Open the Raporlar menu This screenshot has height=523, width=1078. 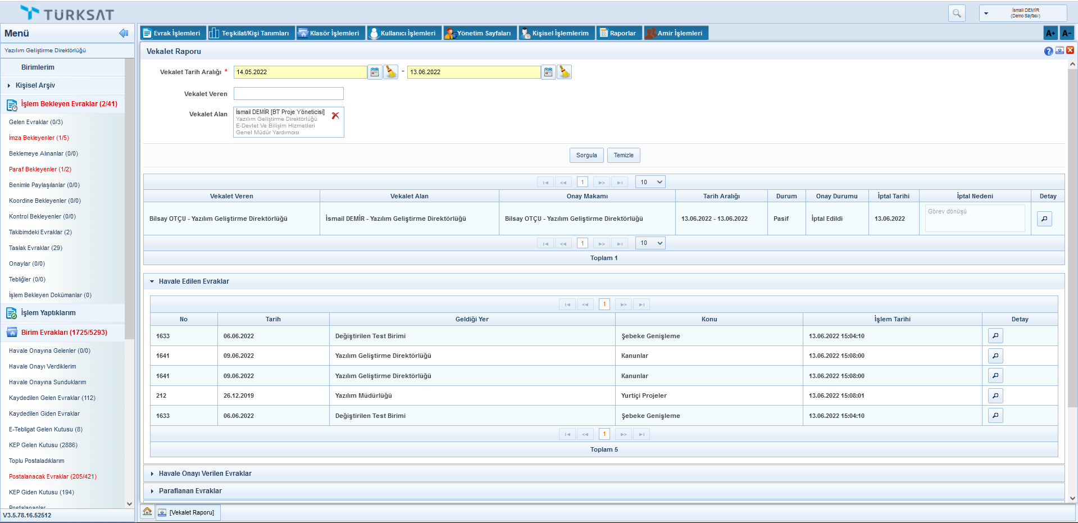[618, 33]
